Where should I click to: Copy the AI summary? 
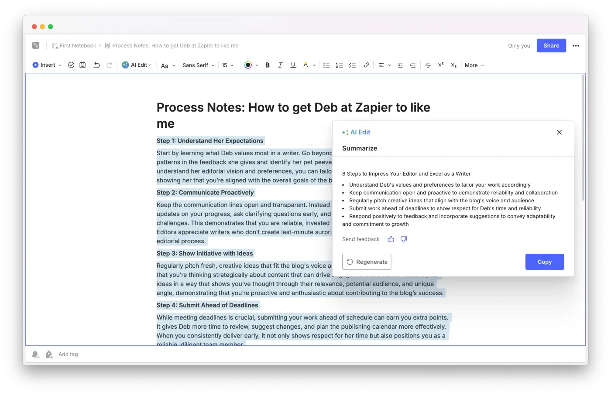pos(545,262)
